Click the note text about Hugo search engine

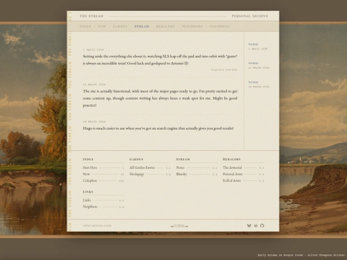[158, 128]
